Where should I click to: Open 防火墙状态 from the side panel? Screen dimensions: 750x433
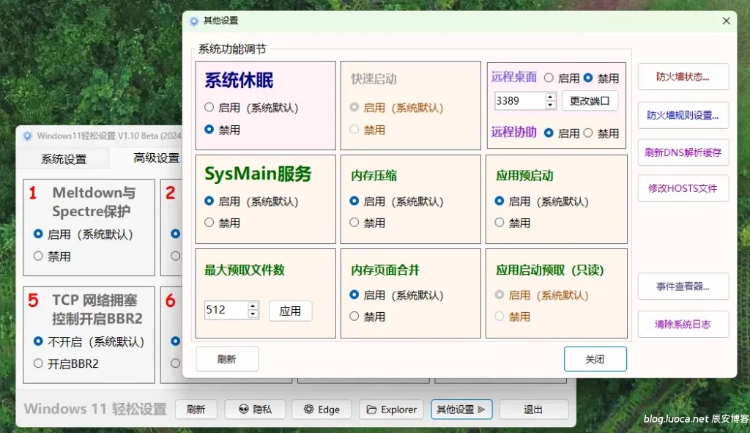683,76
